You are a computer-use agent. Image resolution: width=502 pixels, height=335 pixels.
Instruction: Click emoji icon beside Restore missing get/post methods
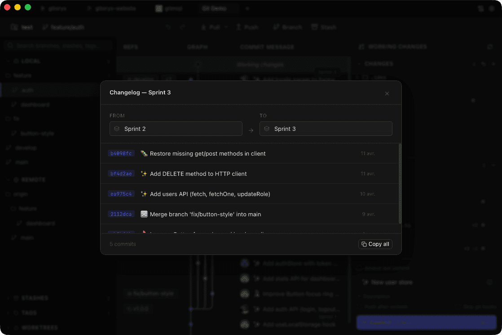144,153
